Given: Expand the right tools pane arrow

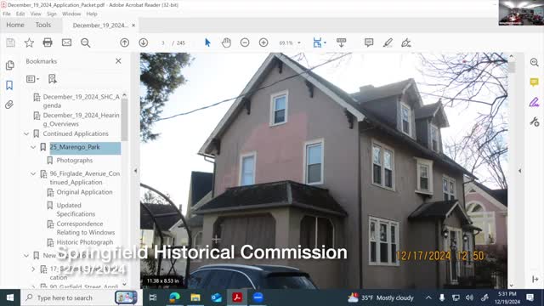Looking at the screenshot, I should (519, 171).
